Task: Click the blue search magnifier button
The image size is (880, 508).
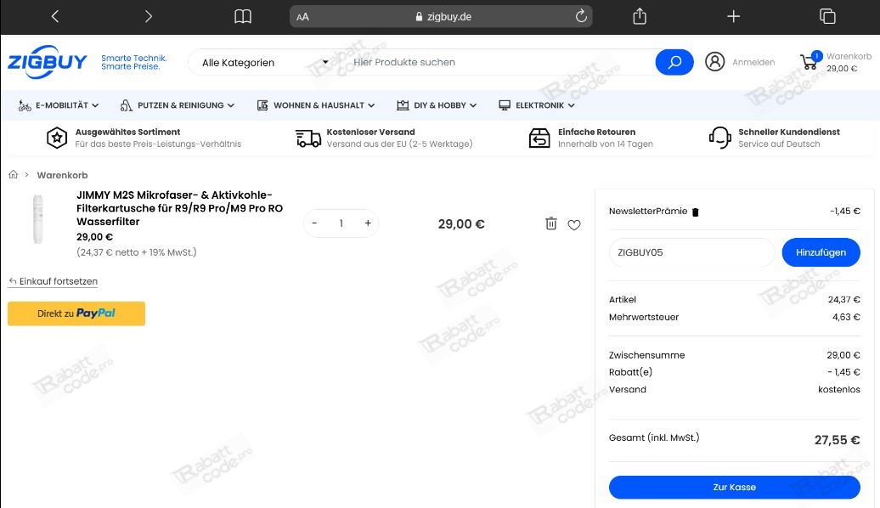Action: [x=674, y=62]
